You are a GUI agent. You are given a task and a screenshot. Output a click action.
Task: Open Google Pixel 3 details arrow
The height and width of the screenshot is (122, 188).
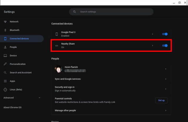152,34
